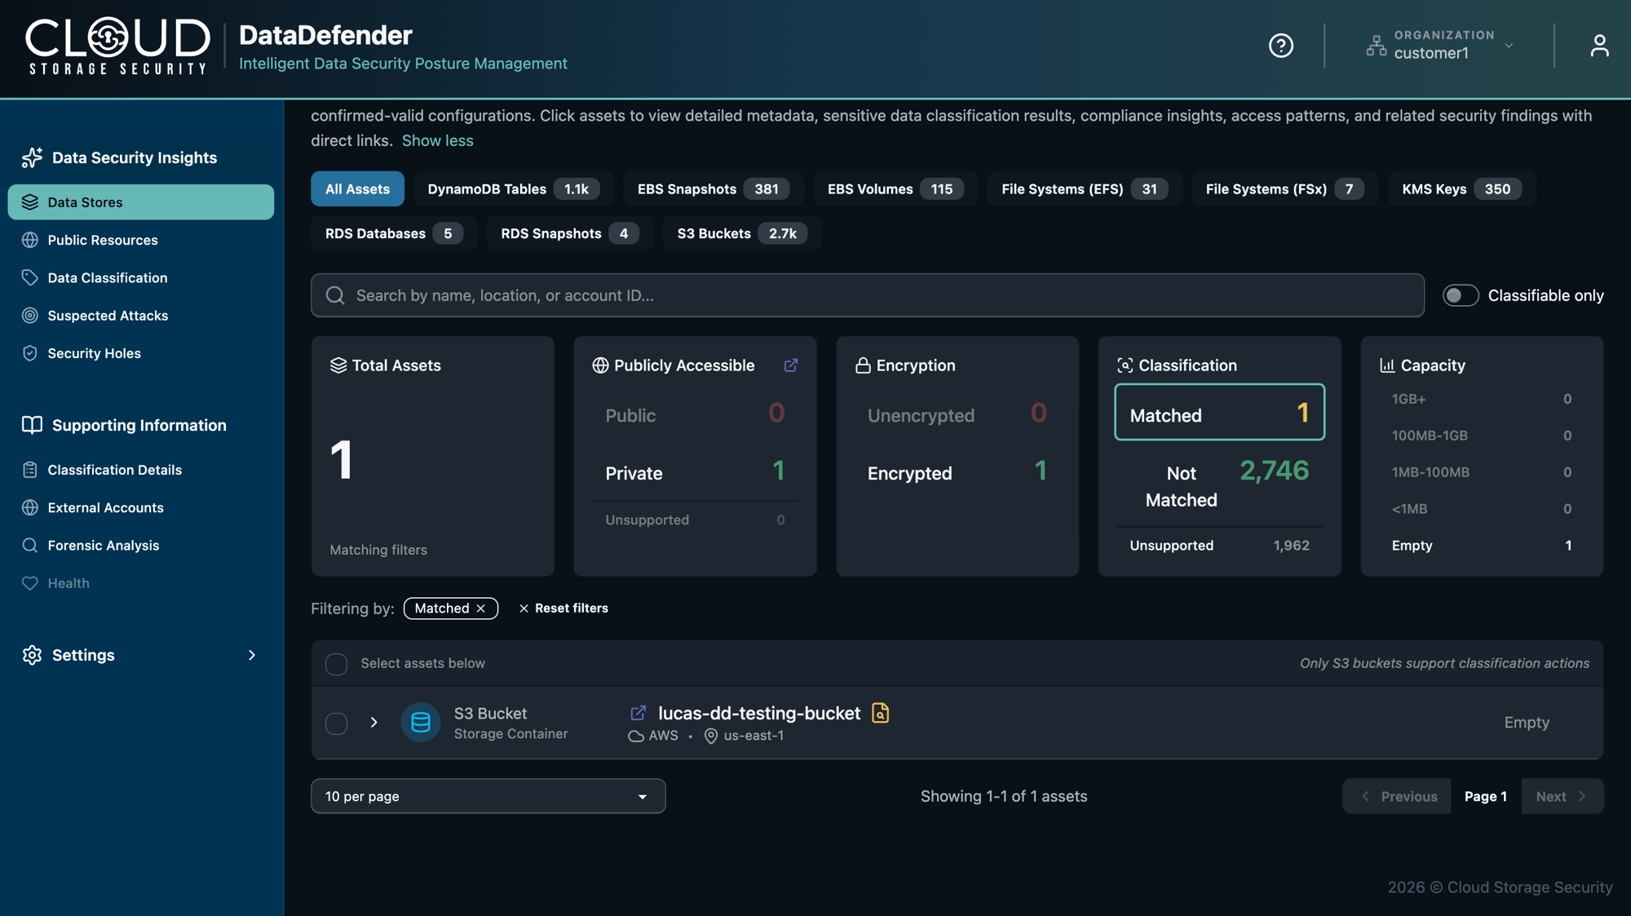The image size is (1631, 916).
Task: Check the Select assets below checkbox
Action: 336,664
